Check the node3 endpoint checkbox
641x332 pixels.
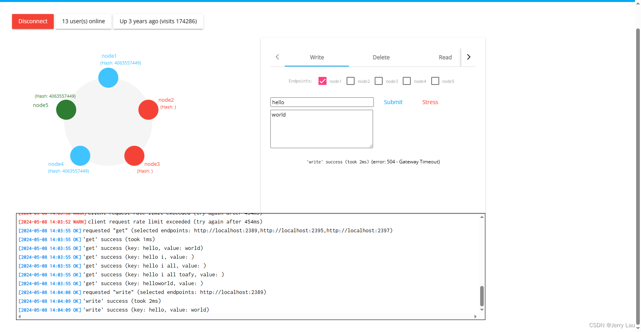[x=379, y=81]
